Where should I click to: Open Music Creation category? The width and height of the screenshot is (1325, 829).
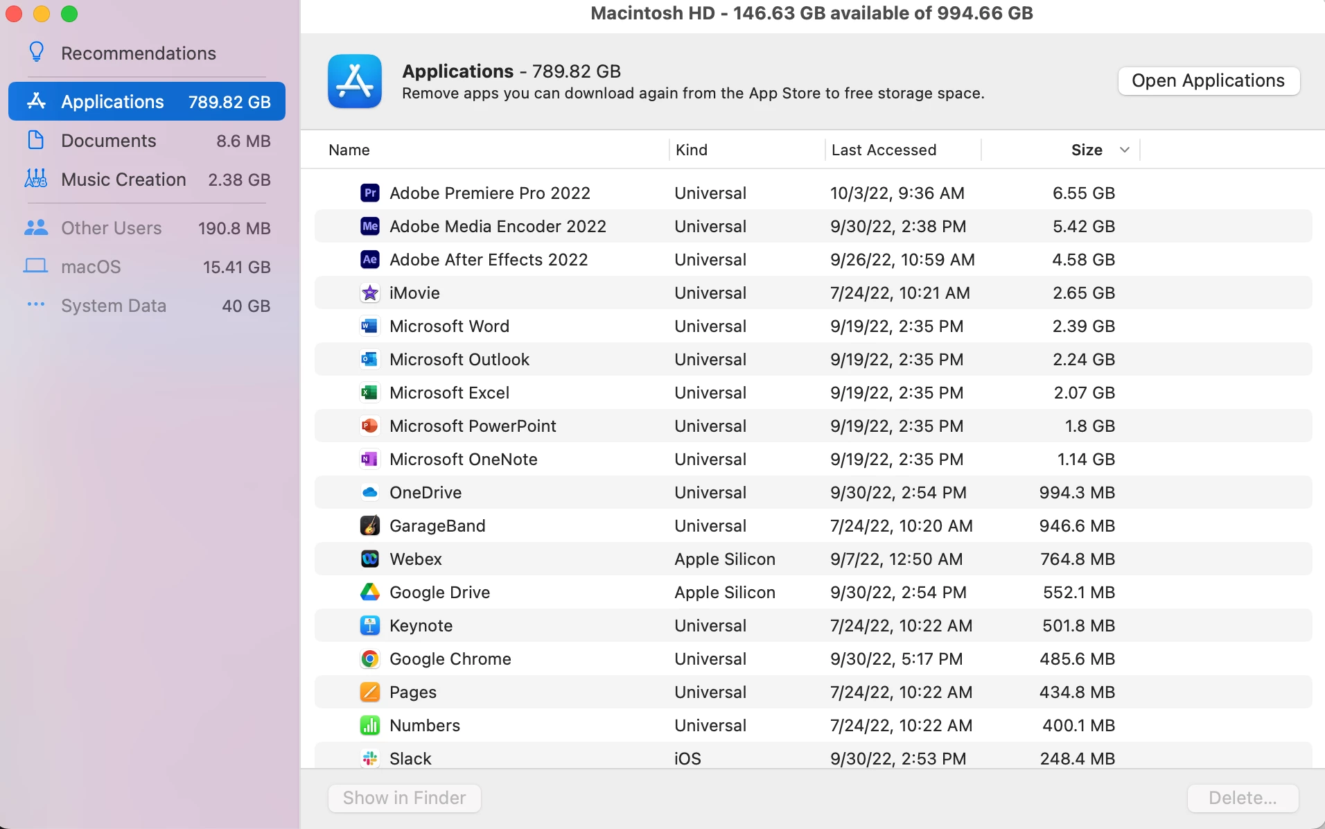[147, 180]
